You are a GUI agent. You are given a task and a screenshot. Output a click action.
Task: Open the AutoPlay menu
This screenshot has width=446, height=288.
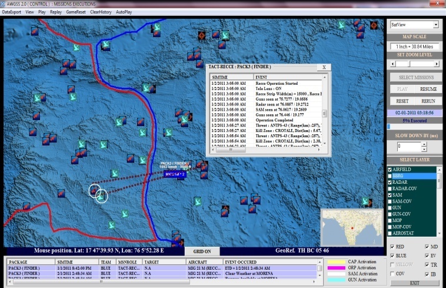[x=124, y=12]
